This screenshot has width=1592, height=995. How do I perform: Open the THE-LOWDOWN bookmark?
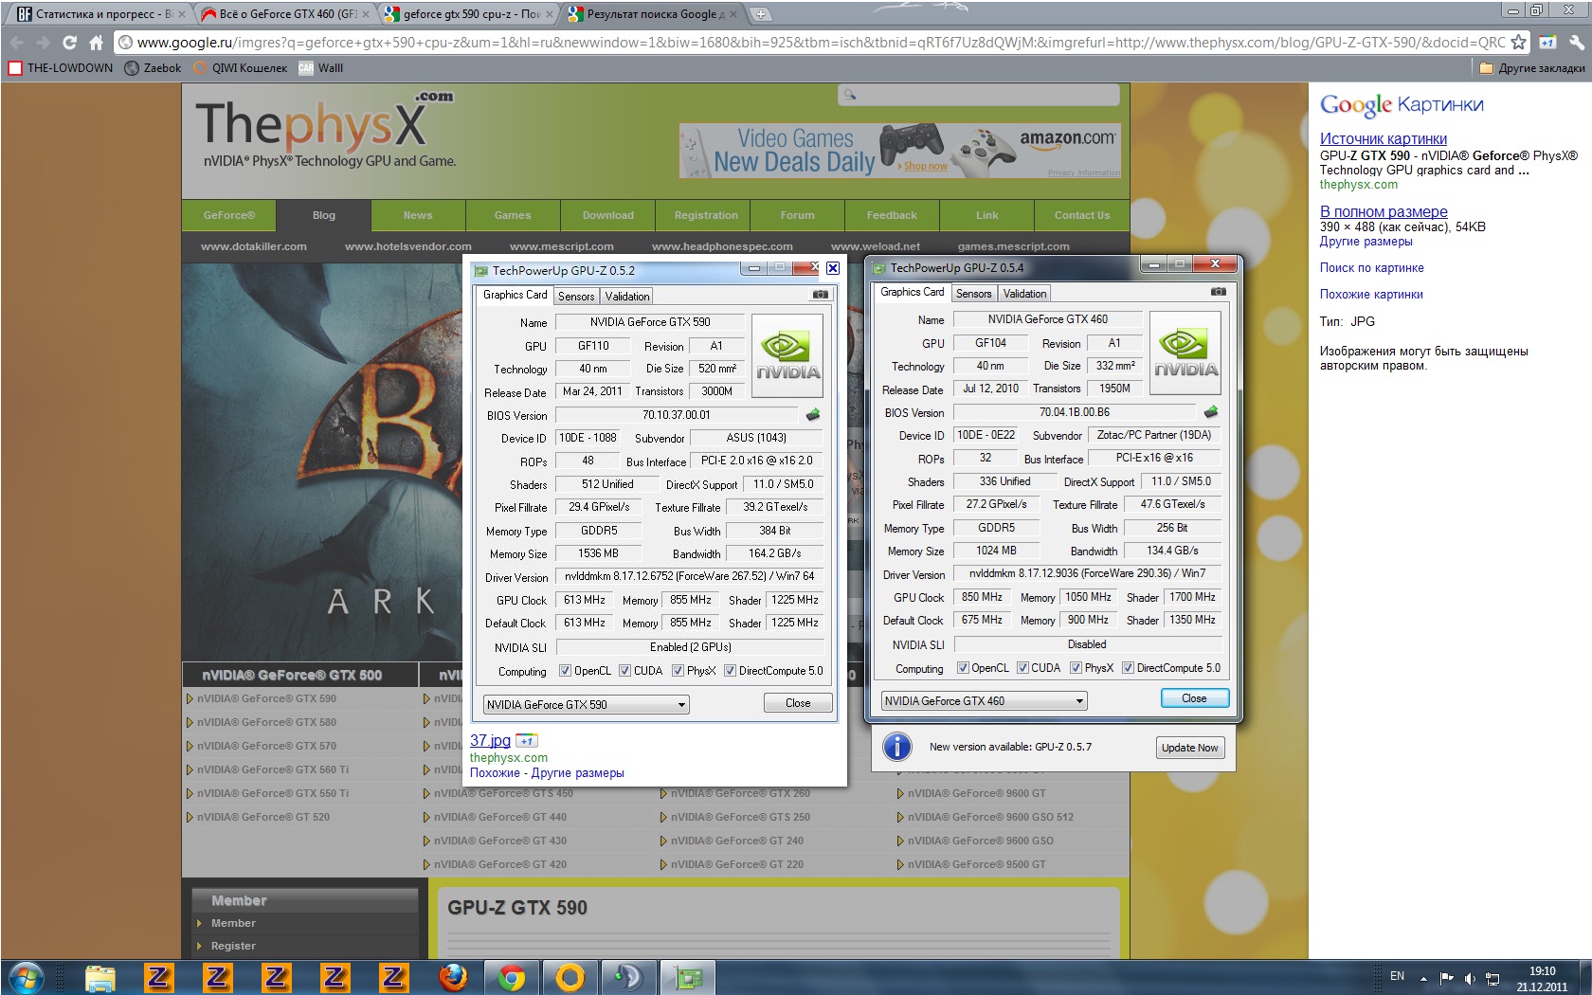pos(60,68)
